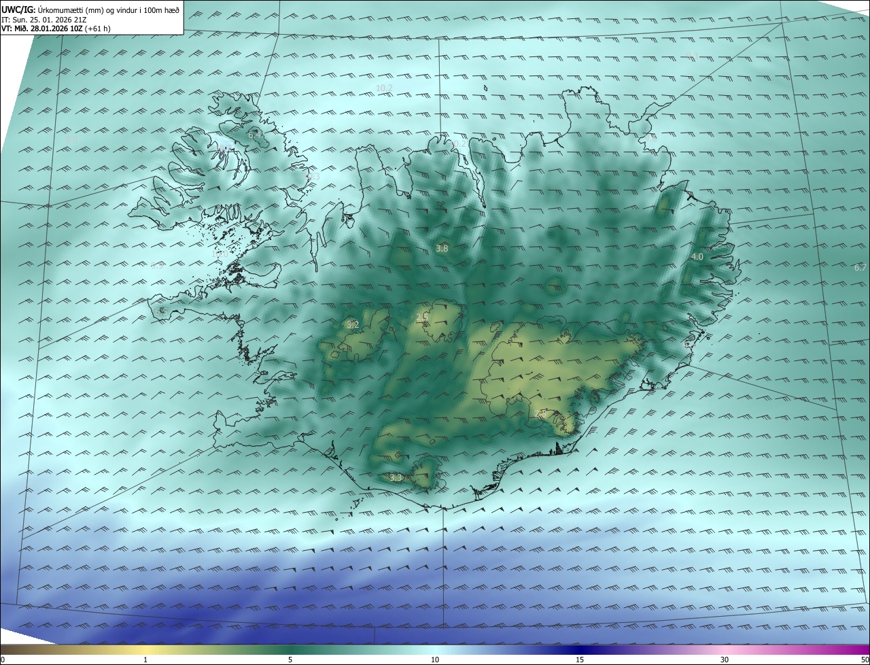Screen dimensions: 870x665
Task: Click the 9.3 value label in the northeast sea
Action: [691, 56]
